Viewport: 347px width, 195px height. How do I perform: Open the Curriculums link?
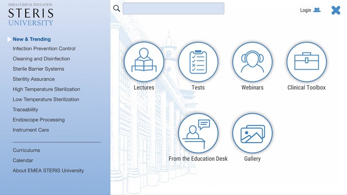coord(26,150)
